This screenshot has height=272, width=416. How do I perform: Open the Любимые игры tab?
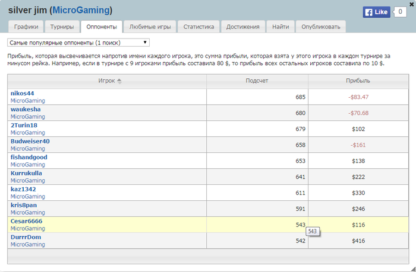(x=150, y=27)
